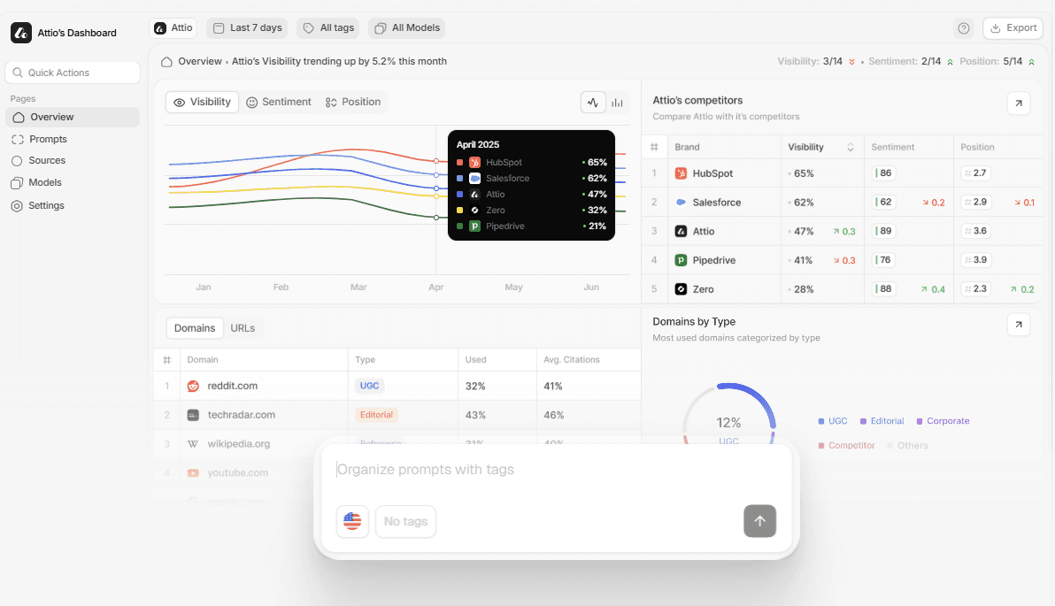This screenshot has height=606, width=1055.
Task: Click the Zero icon in chart tooltip
Action: click(474, 211)
